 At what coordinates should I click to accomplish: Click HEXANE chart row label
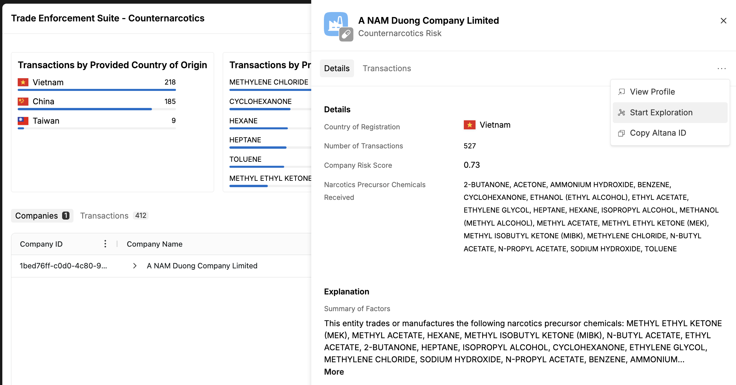(243, 121)
